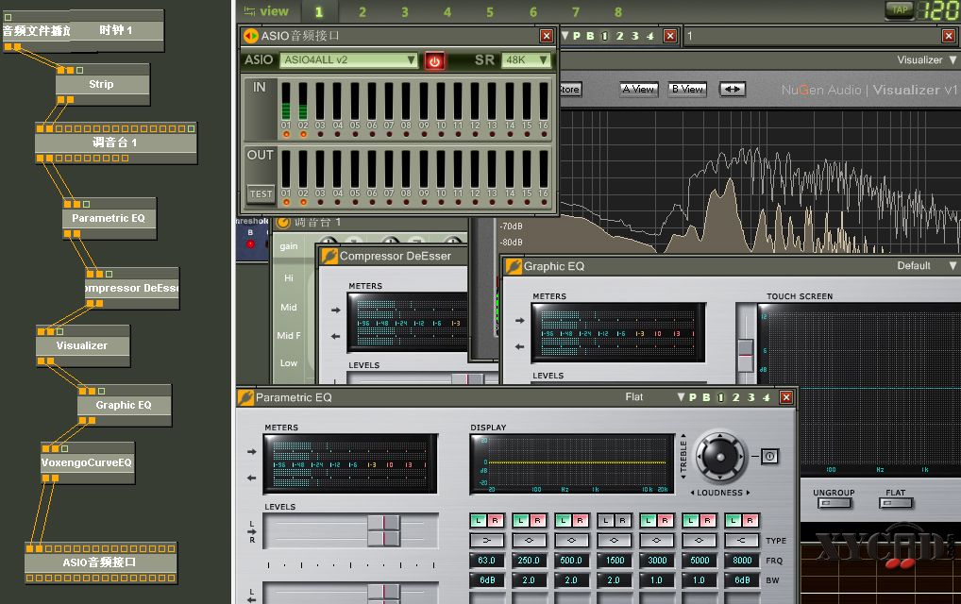Select preset slot 2 in Parametric EQ title
This screenshot has height=604, width=961.
click(736, 397)
